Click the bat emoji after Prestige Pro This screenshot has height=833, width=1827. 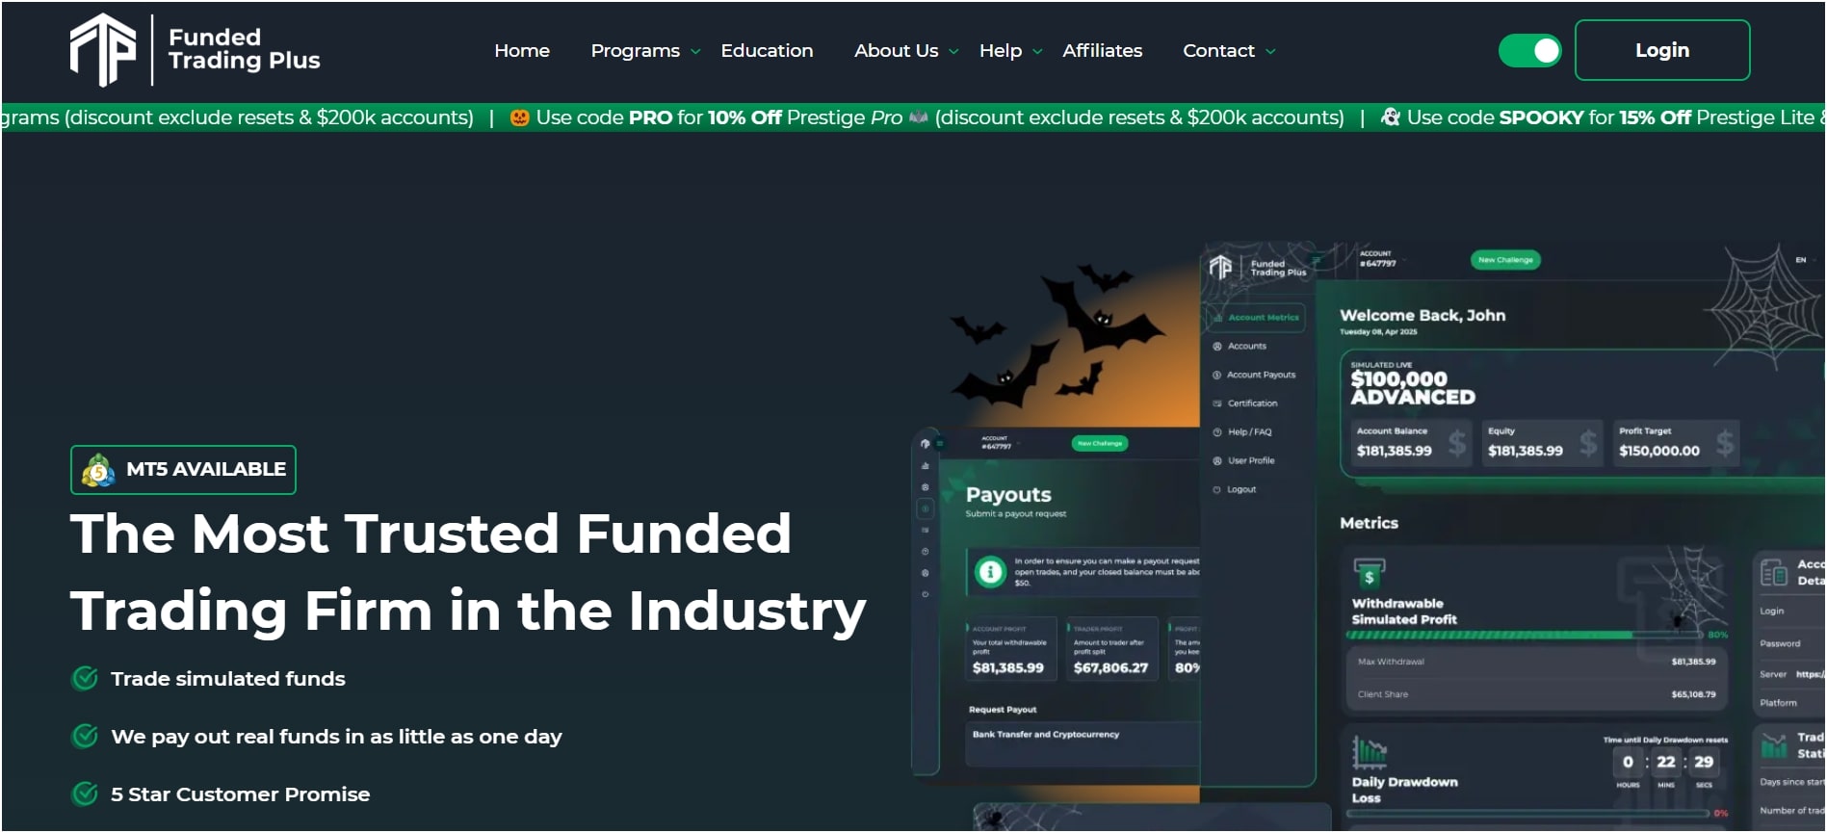(919, 117)
